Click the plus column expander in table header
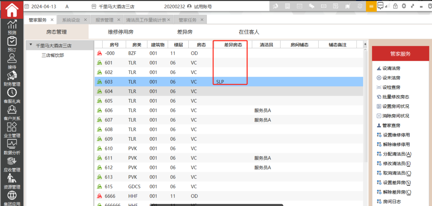Viewport: 432px width, 206px height. 365,45
